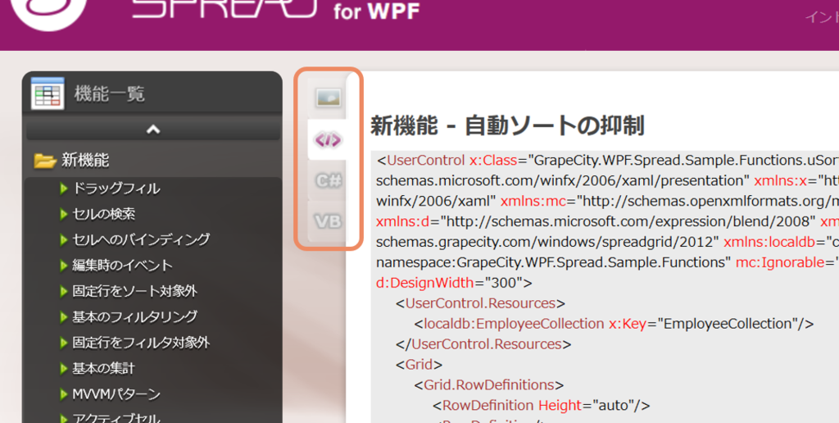Click the 新機能 - 自動ソートの抑制 heading
This screenshot has width=839, height=423.
pyautogui.click(x=507, y=126)
